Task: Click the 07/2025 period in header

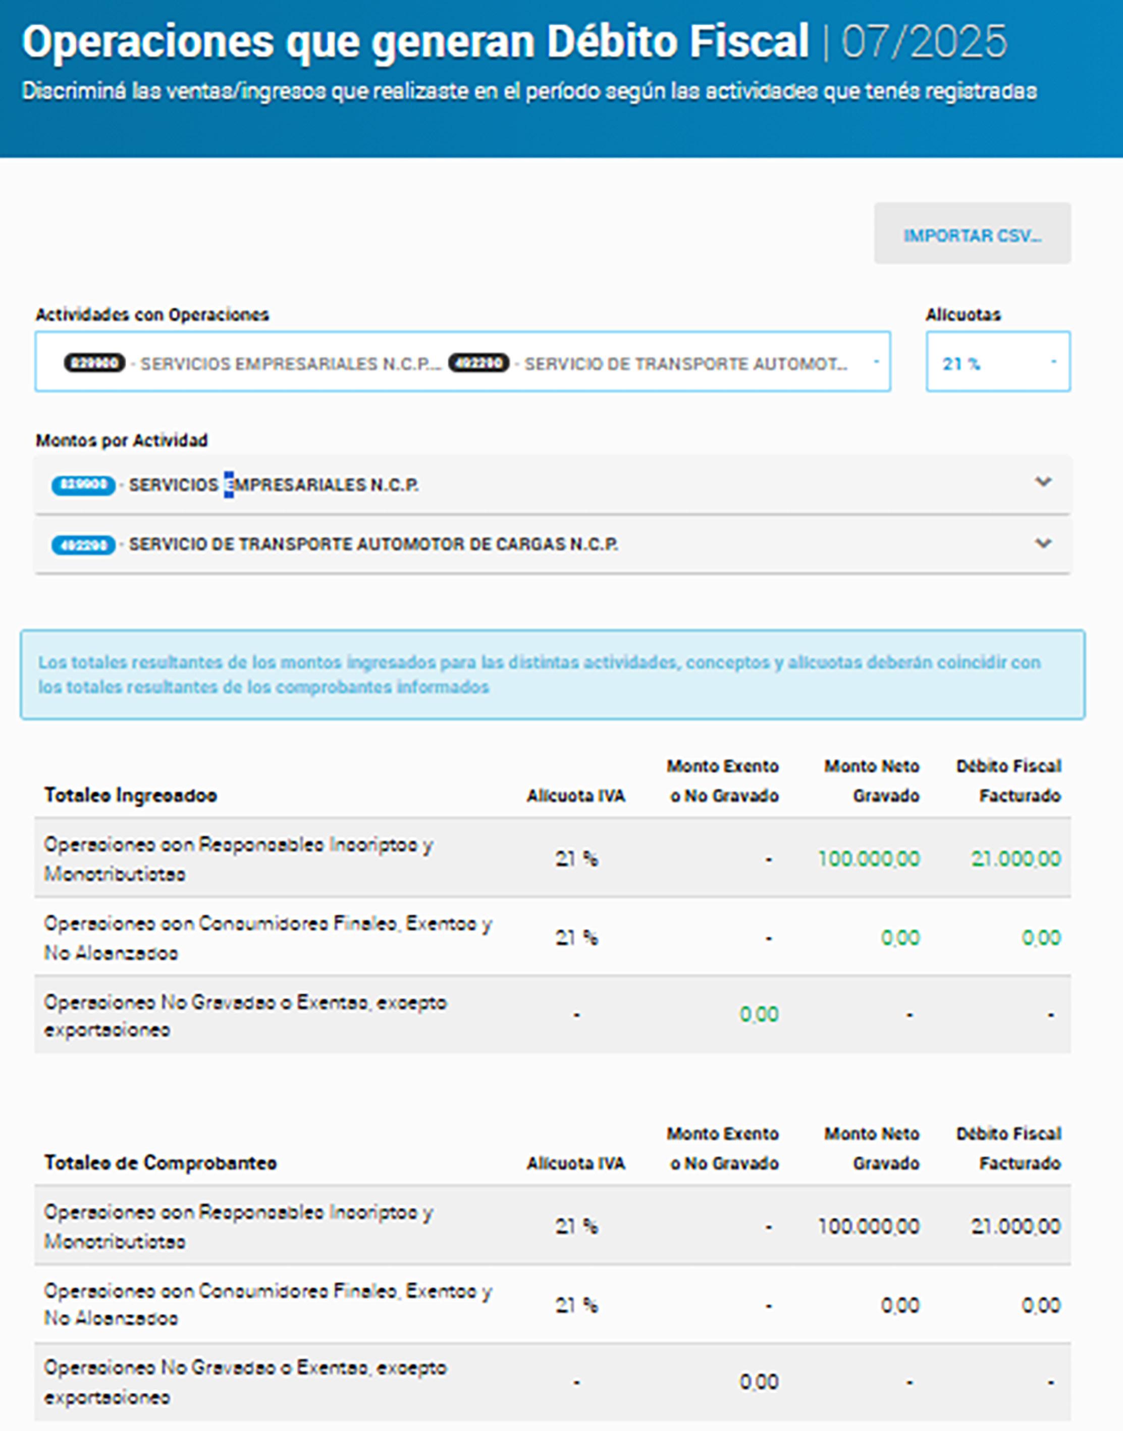Action: 924,42
